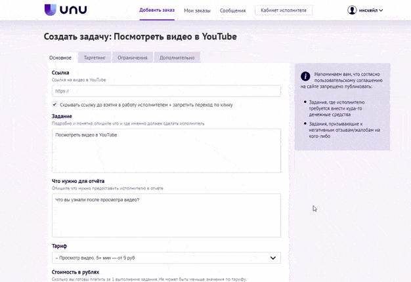This screenshot has width=411, height=282.
Task: Click the info icon in notice panel
Action: 305,77
